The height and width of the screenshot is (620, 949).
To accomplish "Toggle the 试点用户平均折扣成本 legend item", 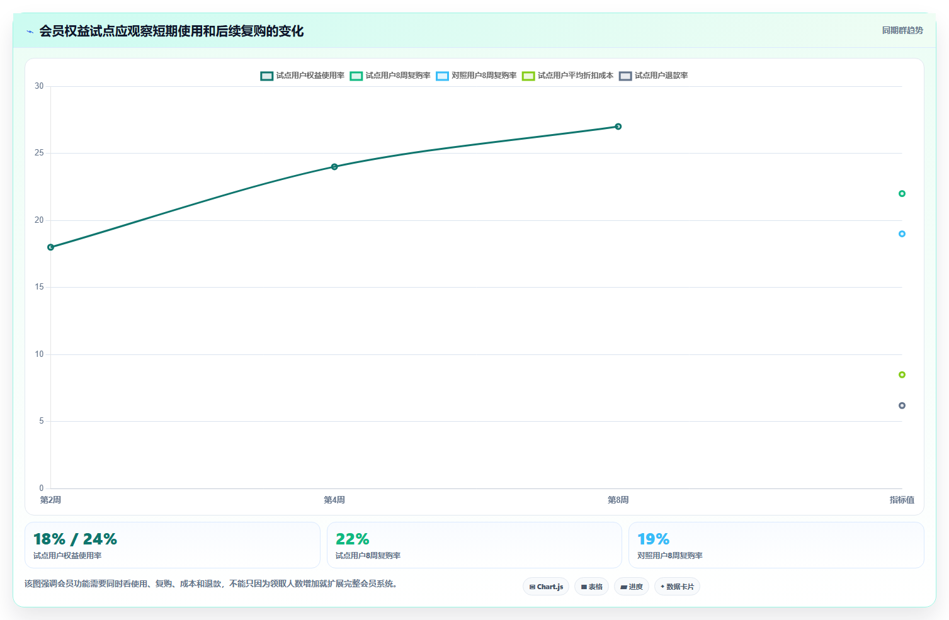I will pyautogui.click(x=567, y=76).
